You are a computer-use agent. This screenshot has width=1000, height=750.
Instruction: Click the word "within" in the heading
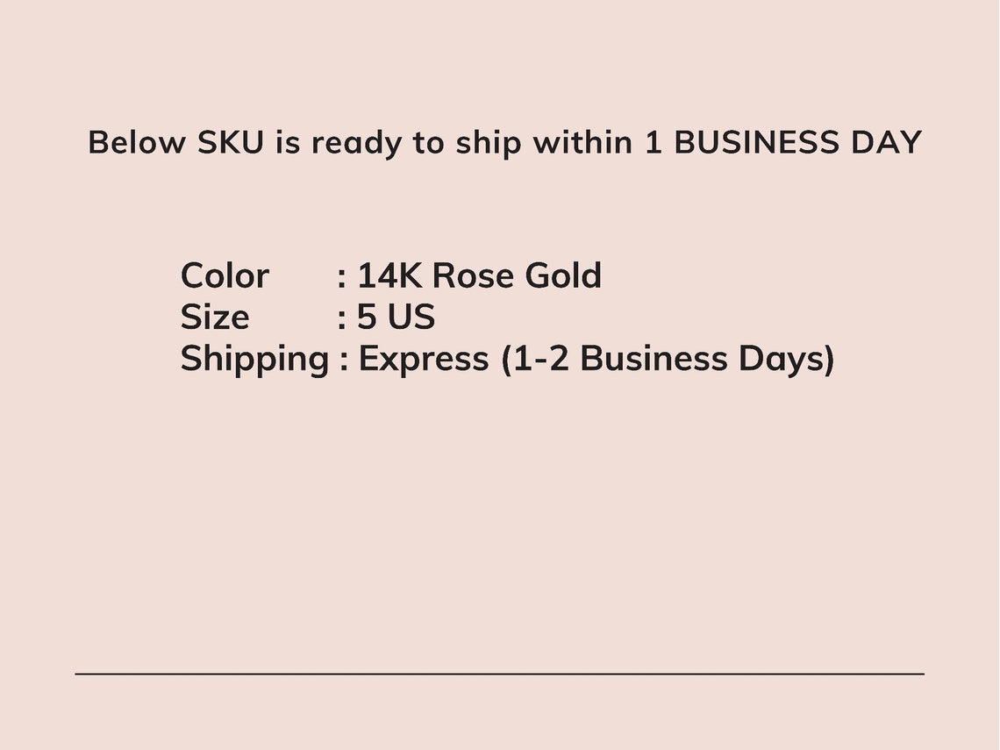point(582,141)
